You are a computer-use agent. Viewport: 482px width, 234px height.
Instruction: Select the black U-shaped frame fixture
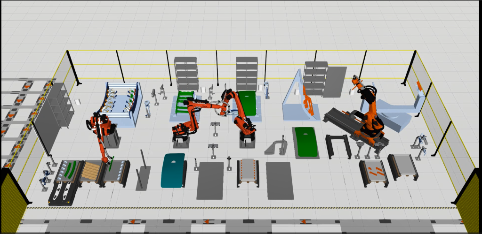[337, 145]
